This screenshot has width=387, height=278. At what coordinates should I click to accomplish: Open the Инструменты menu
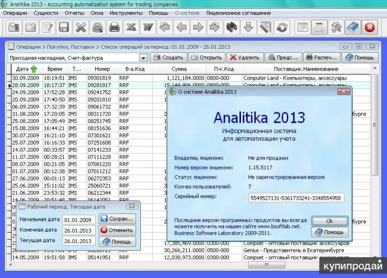point(126,13)
